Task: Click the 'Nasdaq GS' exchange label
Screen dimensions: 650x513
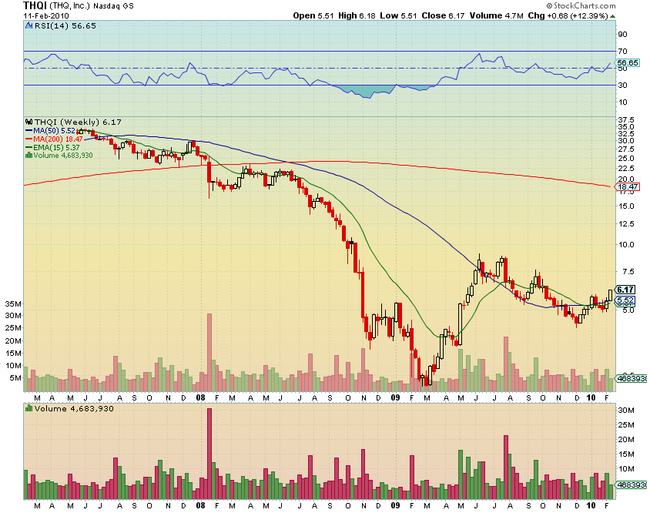Action: (x=113, y=6)
